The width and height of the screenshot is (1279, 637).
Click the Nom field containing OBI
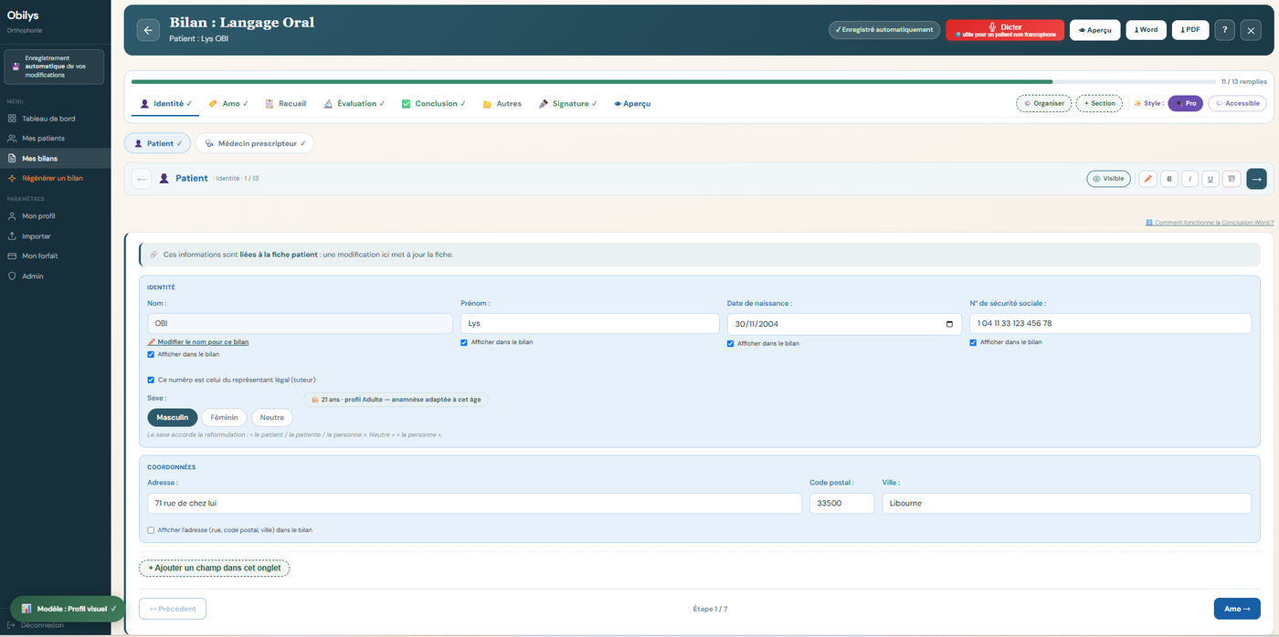coord(300,324)
